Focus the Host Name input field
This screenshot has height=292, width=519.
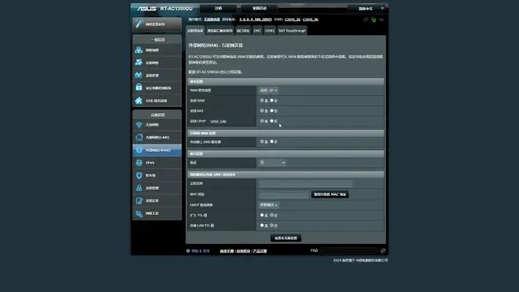(306, 183)
